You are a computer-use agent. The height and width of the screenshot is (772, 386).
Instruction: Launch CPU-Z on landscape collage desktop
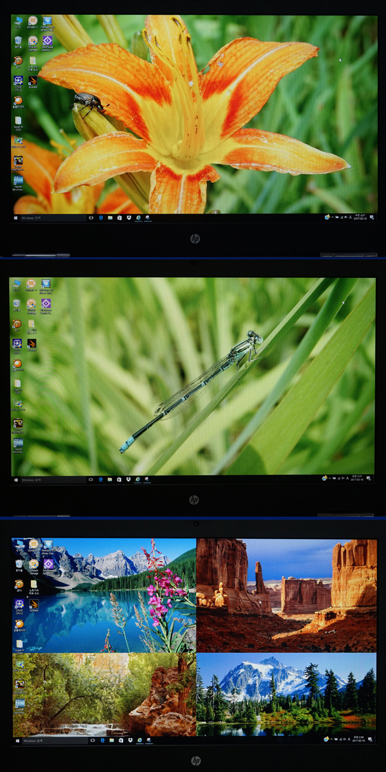click(19, 607)
